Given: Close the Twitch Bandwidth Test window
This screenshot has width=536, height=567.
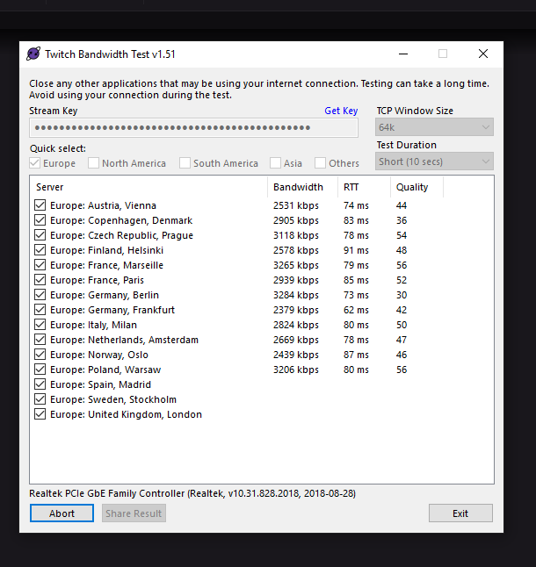Looking at the screenshot, I should 483,54.
